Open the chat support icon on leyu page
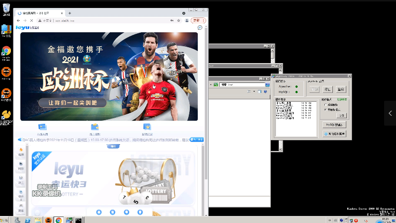Viewport: 396px width, 223px height. pyautogui.click(x=200, y=27)
